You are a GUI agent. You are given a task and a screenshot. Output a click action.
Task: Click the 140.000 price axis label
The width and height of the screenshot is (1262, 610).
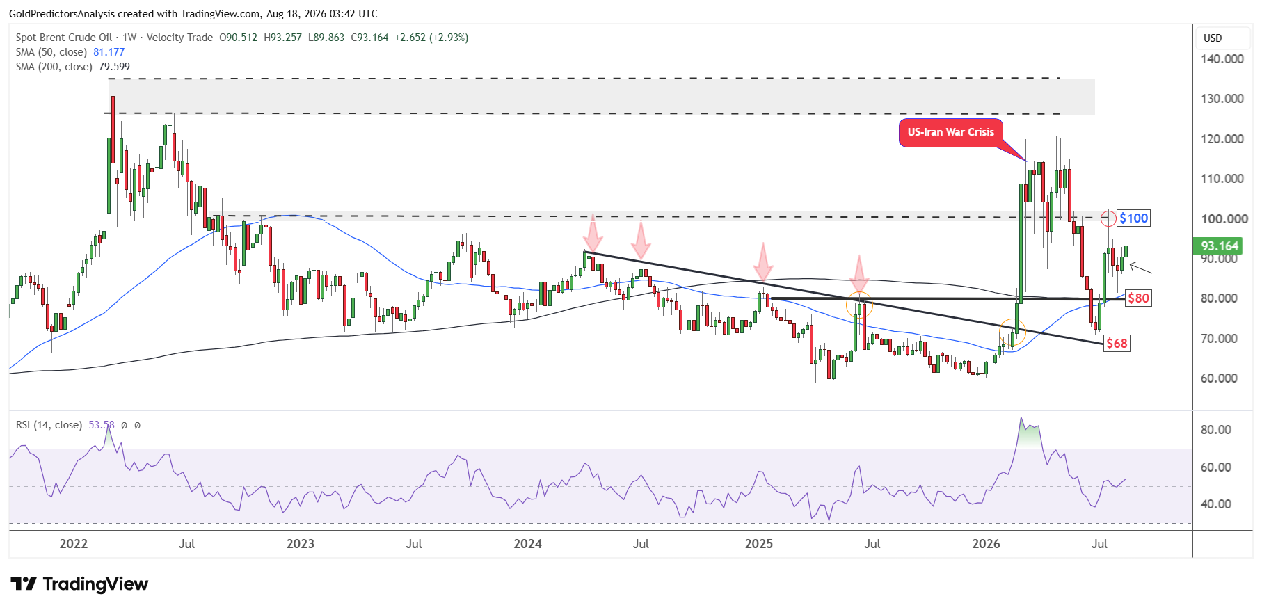[1222, 59]
